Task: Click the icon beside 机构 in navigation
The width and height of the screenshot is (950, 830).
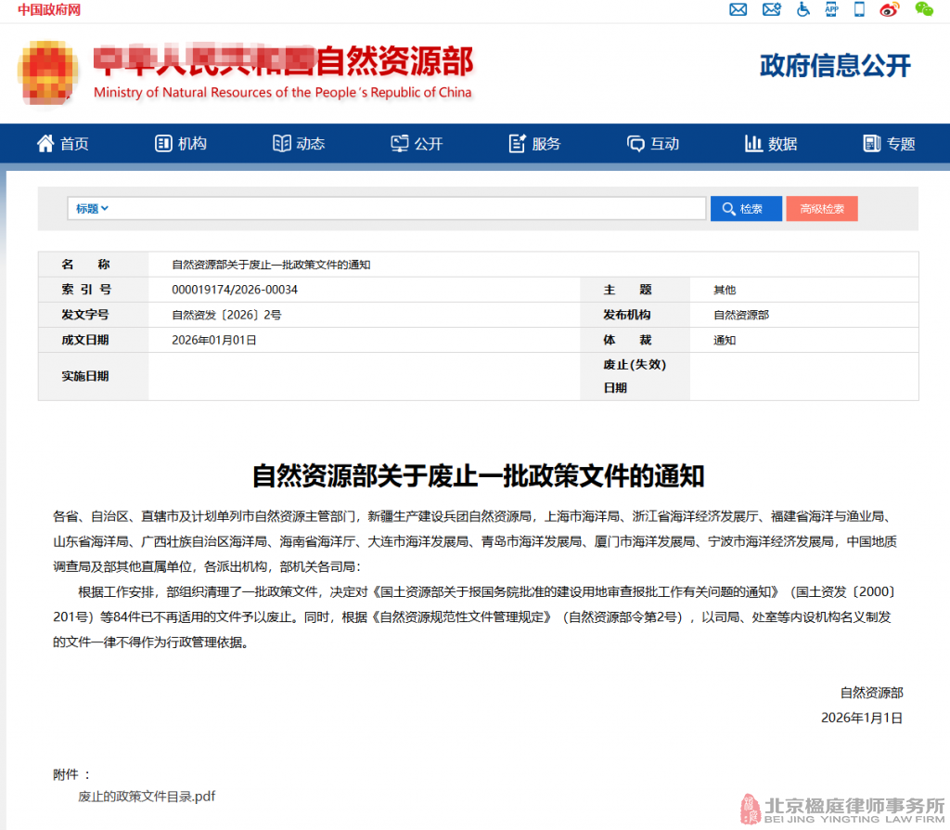Action: (163, 144)
